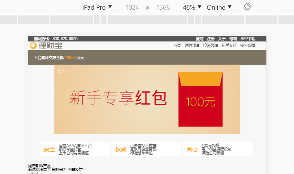294x174 pixels.
Task: Click the 平台累计交易金额 label
Action: click(x=49, y=58)
